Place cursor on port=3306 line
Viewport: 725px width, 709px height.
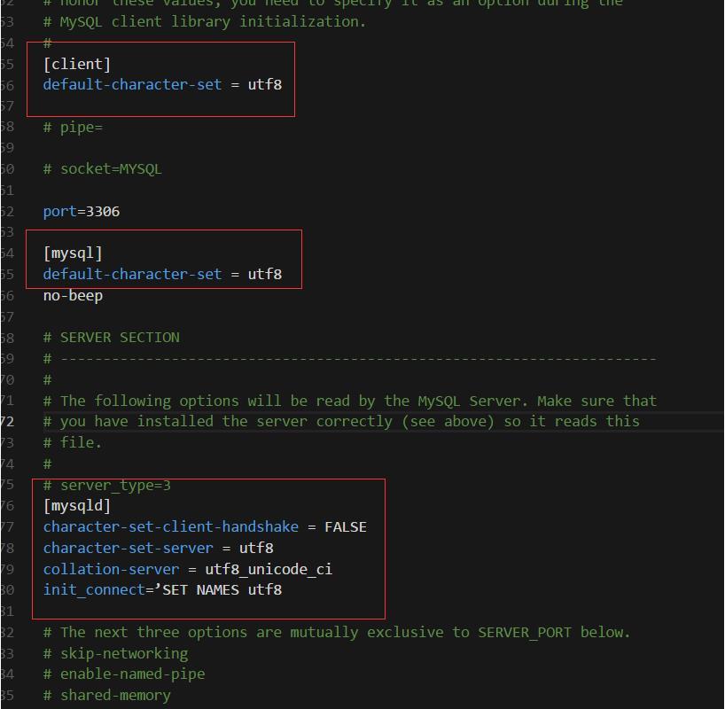(x=81, y=212)
